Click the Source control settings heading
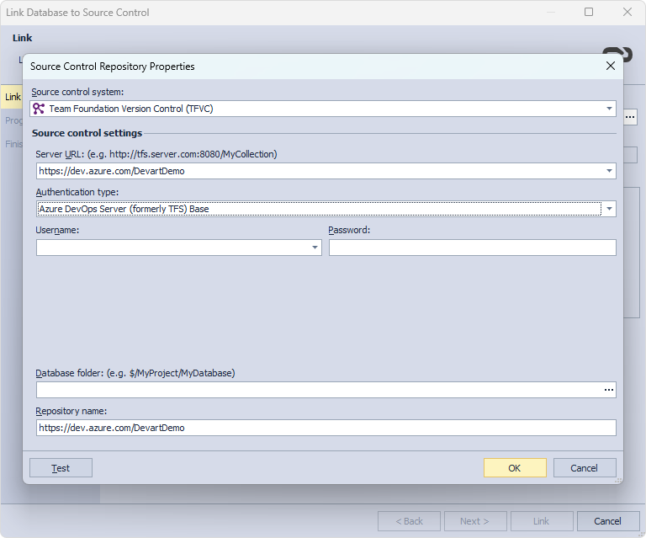646x538 pixels. click(87, 133)
